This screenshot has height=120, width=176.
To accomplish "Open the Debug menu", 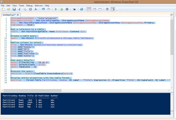I will point(29,5).
